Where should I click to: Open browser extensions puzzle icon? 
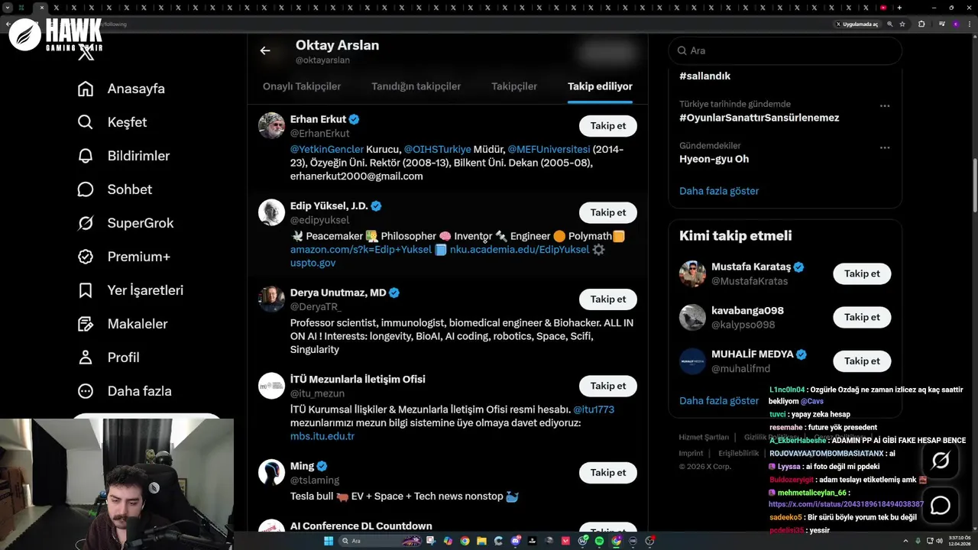coord(921,24)
